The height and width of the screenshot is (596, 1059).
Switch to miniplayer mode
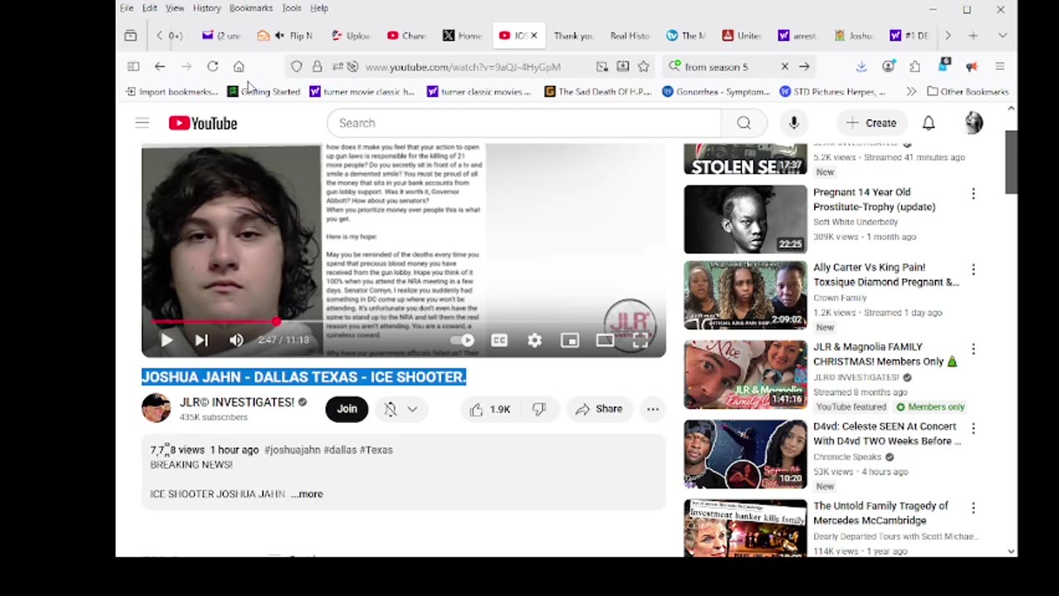pos(570,340)
